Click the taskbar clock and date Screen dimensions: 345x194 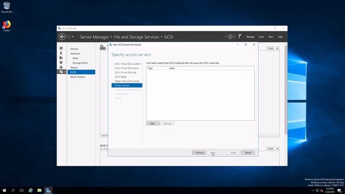coord(329,190)
